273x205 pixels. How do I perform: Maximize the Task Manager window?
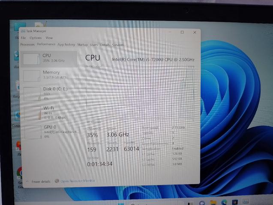[182, 32]
